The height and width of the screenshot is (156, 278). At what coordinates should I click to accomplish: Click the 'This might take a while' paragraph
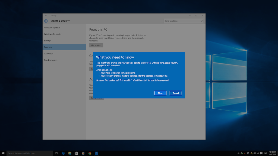pyautogui.click(x=137, y=64)
